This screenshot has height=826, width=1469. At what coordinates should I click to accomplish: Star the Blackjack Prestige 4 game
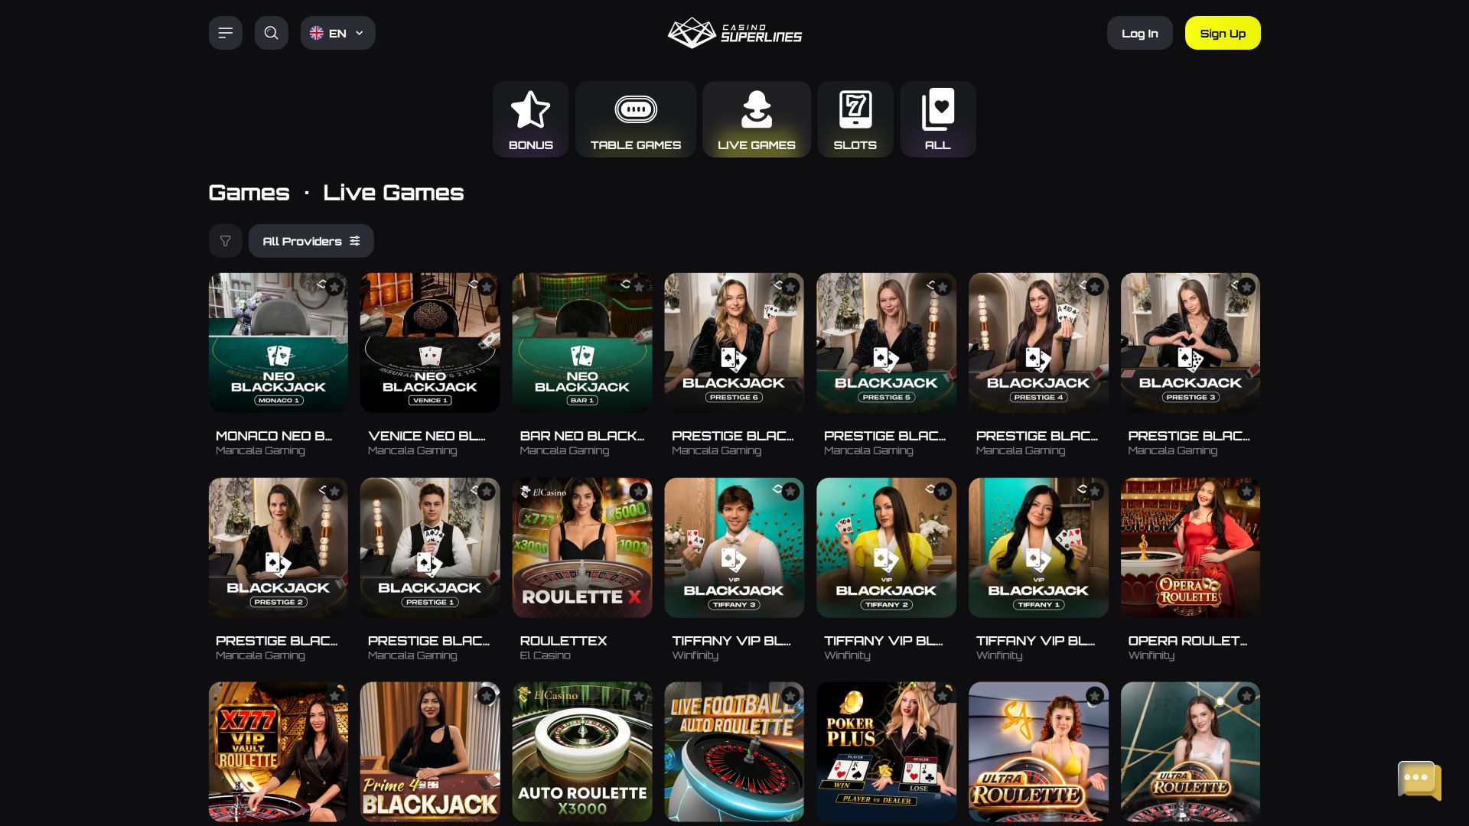[1095, 287]
